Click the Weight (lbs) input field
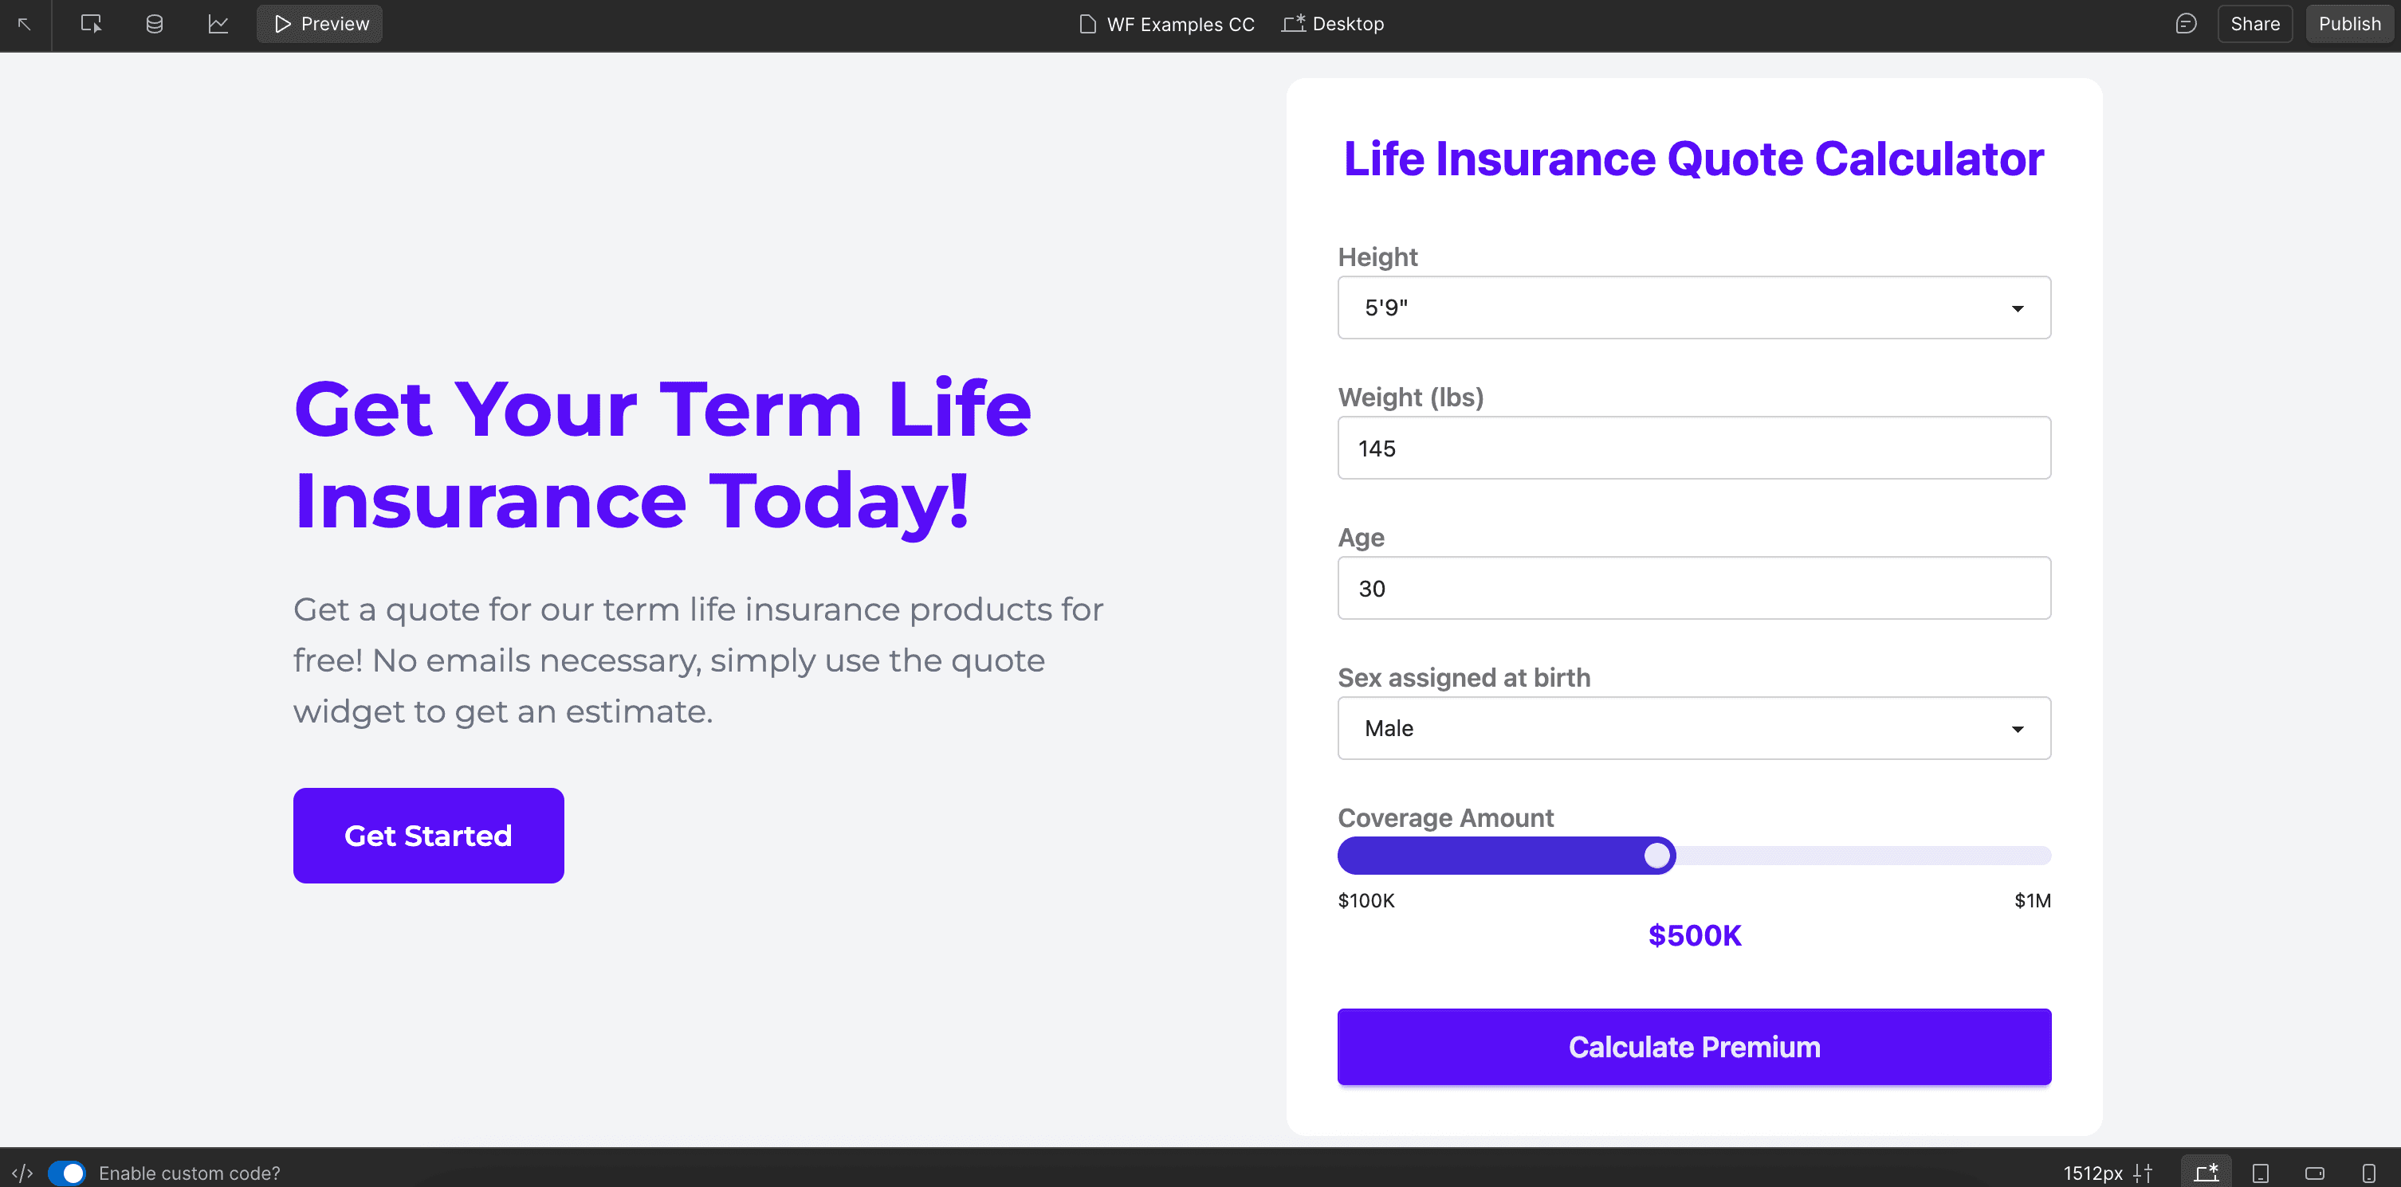 click(1694, 449)
